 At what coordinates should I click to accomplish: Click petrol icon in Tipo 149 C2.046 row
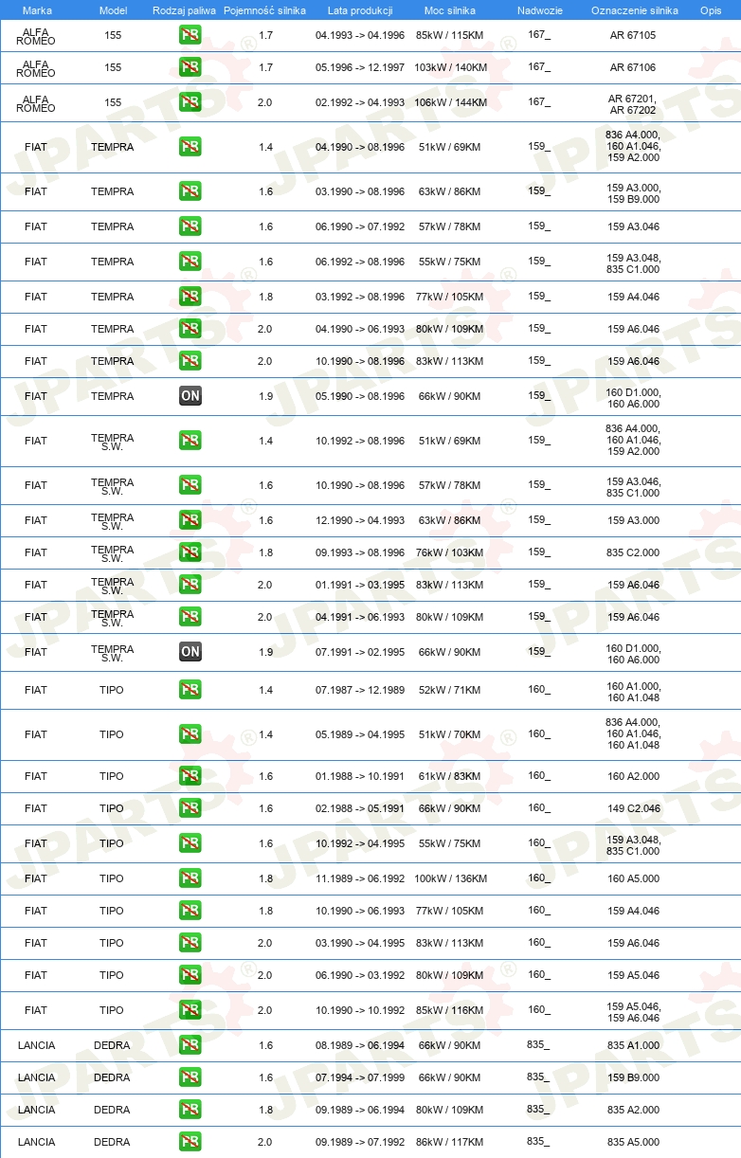tap(190, 808)
